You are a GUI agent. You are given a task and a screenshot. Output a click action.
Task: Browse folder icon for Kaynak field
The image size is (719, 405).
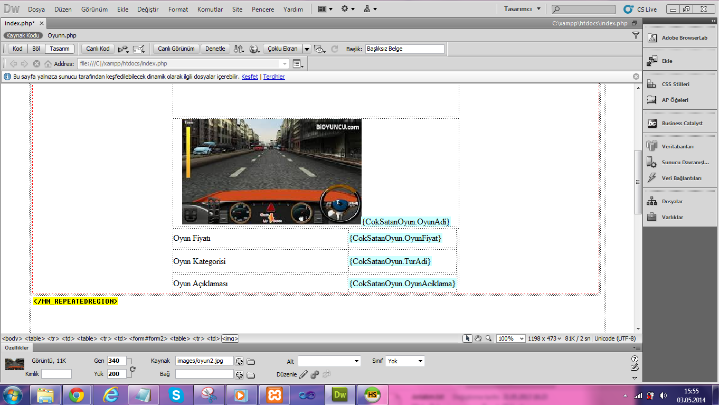pos(251,361)
